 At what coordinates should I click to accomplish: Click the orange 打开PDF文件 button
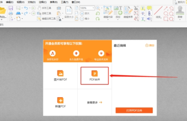point(134,110)
